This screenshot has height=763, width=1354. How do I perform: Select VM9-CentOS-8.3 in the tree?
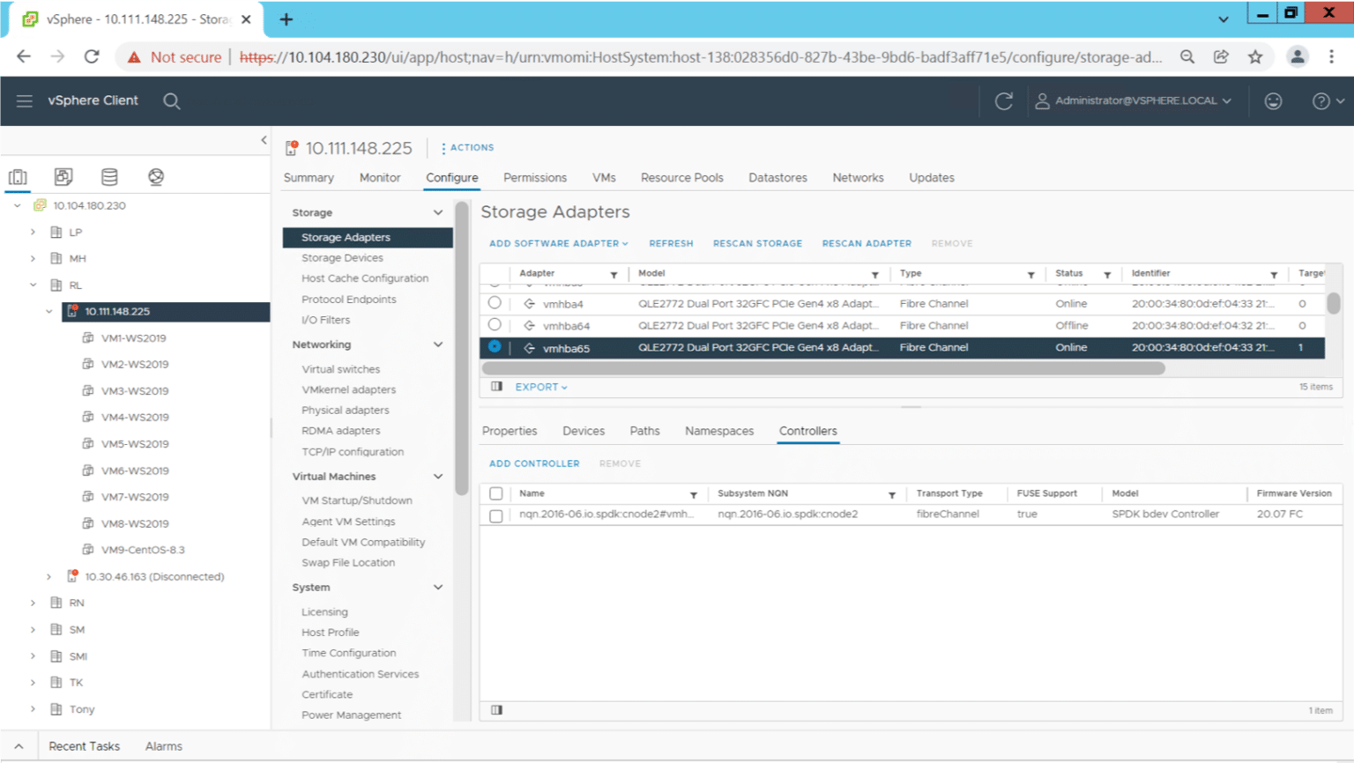[143, 550]
